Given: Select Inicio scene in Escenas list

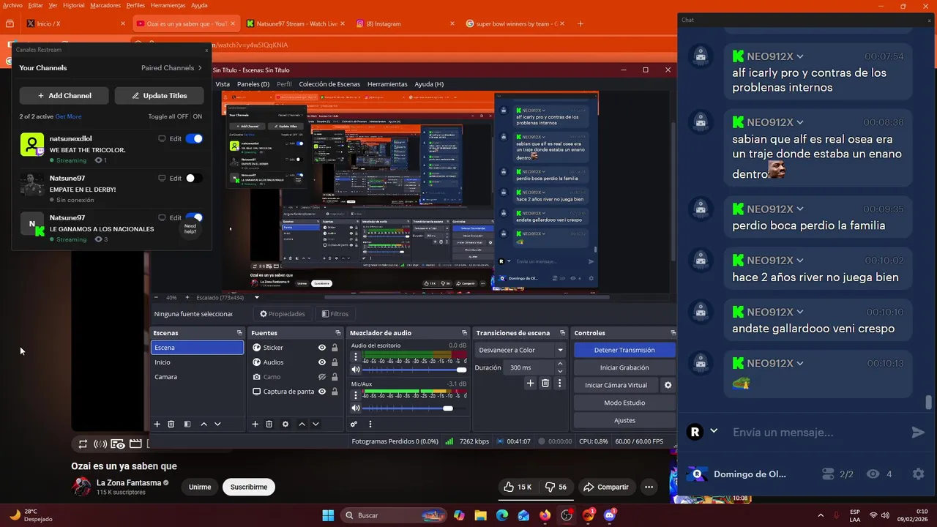Looking at the screenshot, I should point(197,362).
